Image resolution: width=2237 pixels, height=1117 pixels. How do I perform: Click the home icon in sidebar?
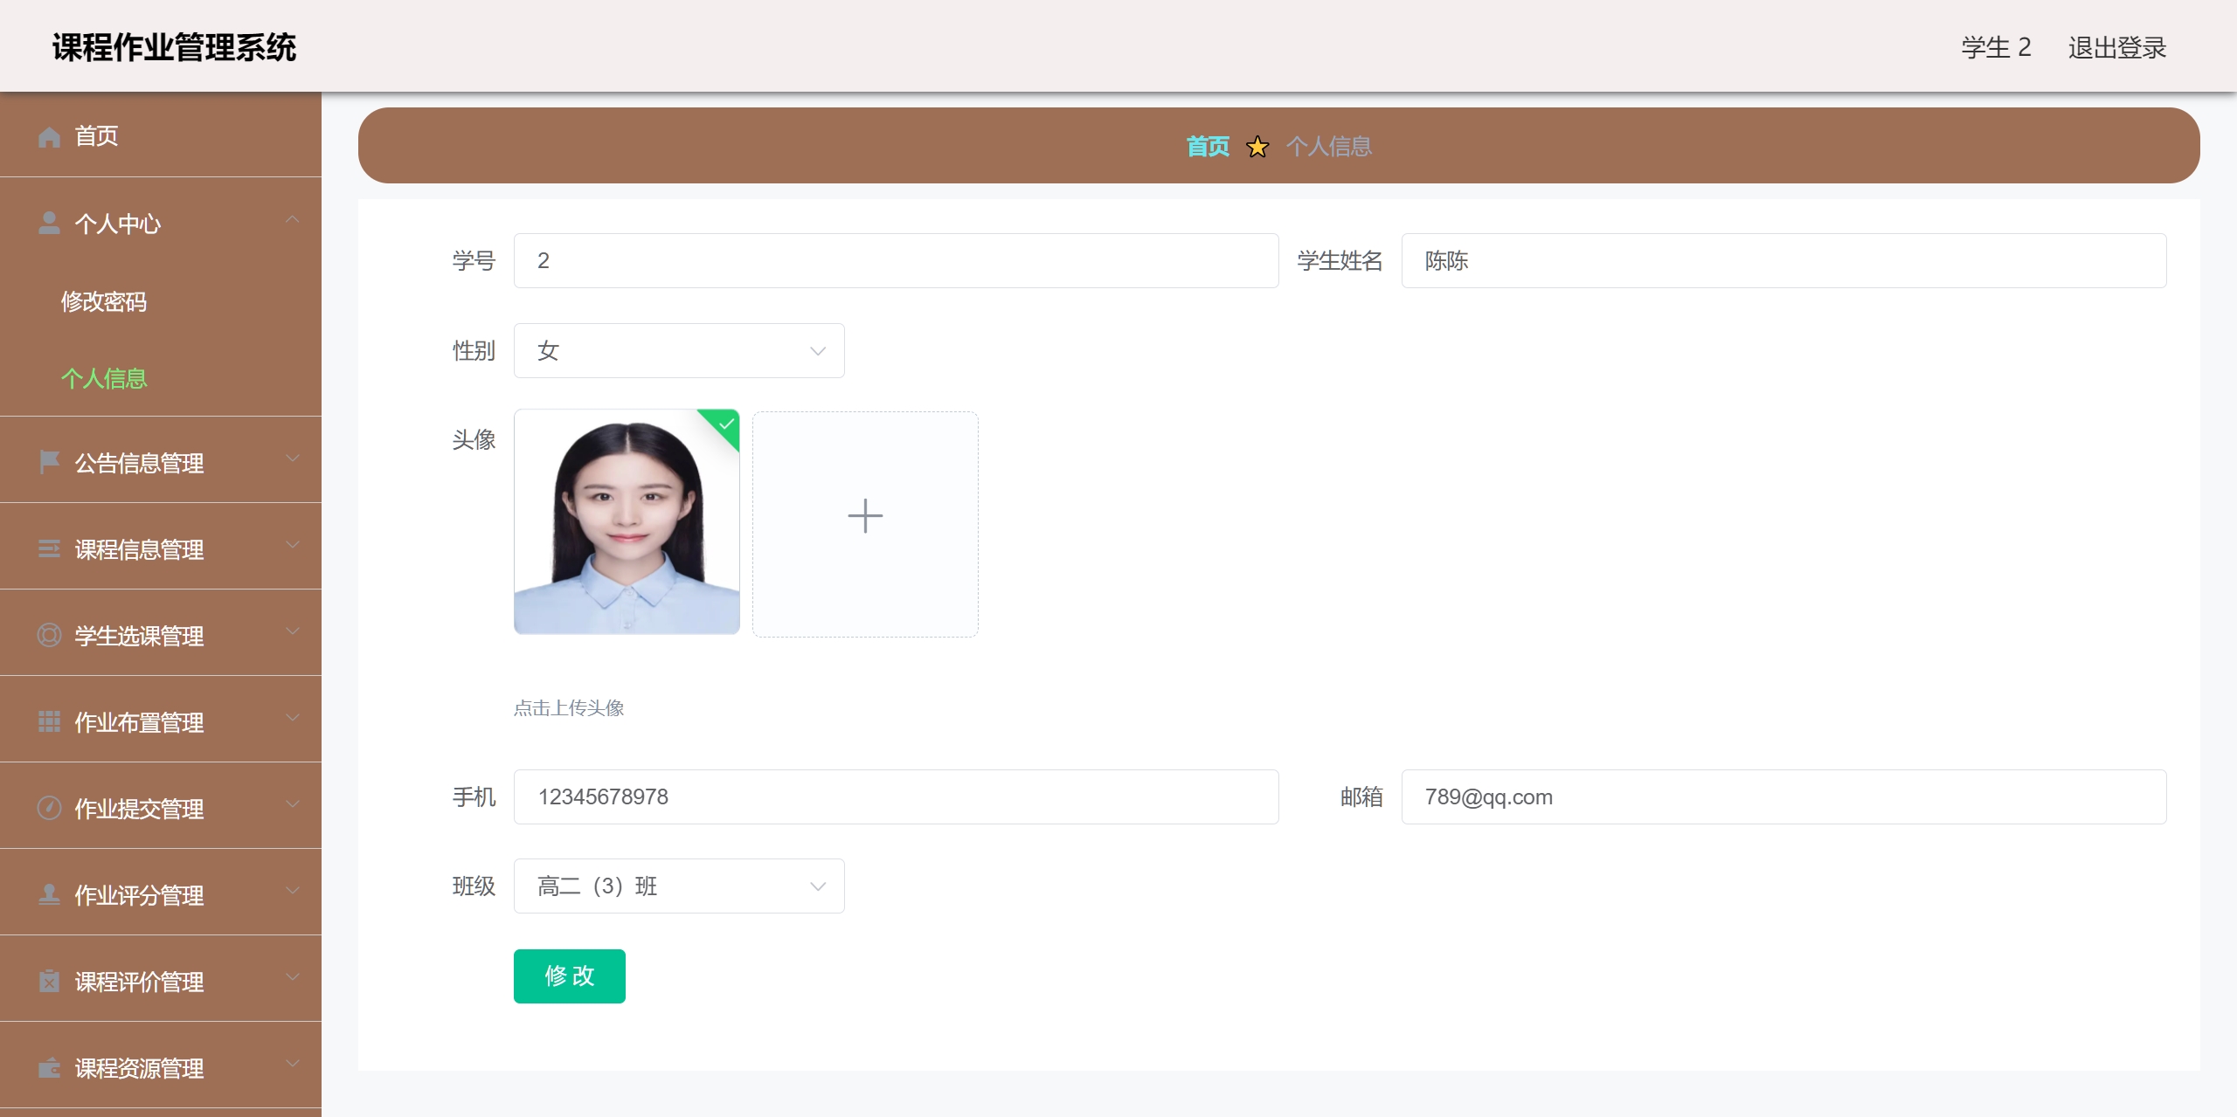click(49, 137)
